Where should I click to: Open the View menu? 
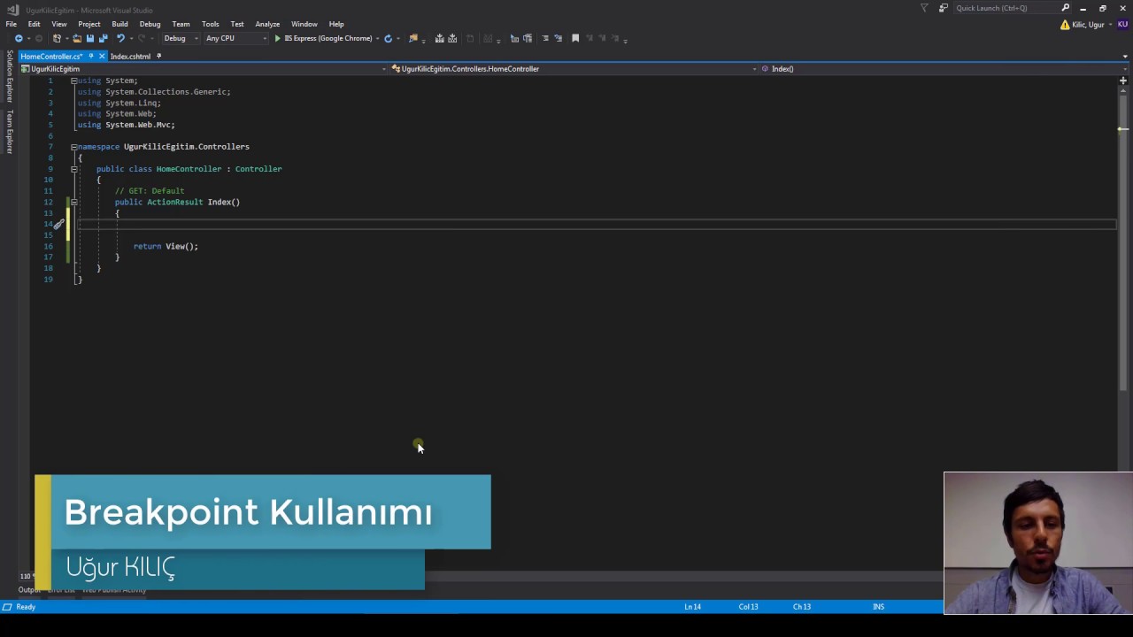pyautogui.click(x=59, y=24)
